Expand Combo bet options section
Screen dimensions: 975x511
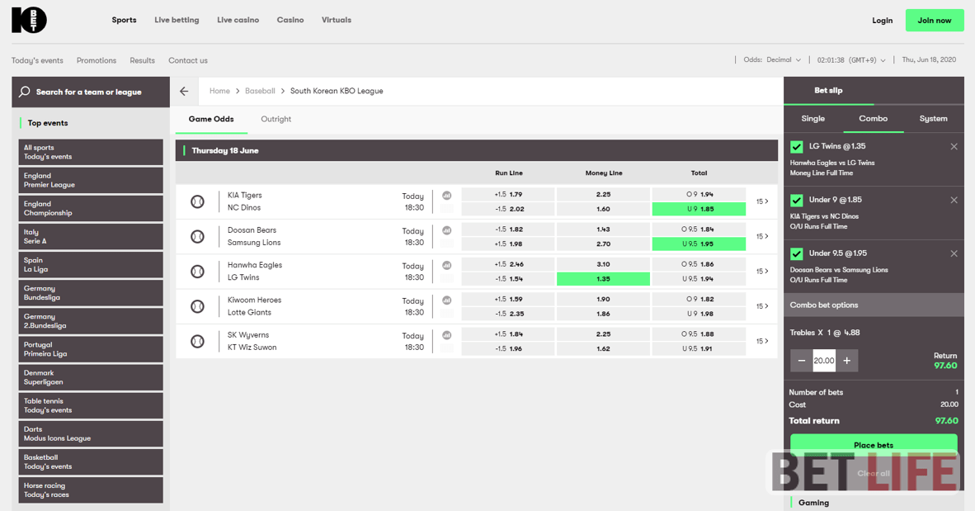coord(874,305)
